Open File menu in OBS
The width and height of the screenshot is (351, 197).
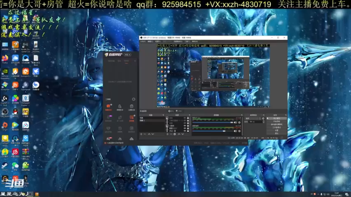[x=143, y=42]
